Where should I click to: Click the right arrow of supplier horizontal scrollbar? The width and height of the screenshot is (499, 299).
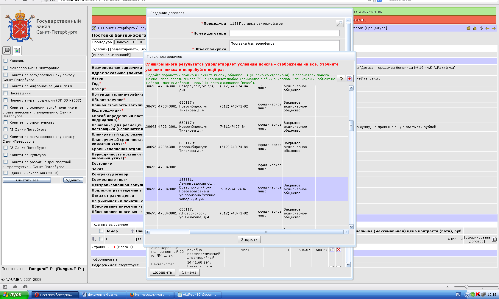(346, 232)
